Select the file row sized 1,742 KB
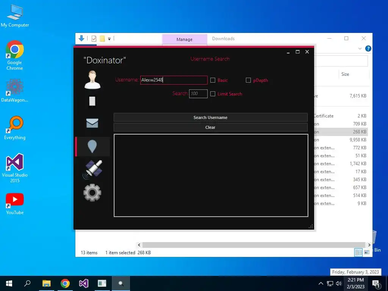Viewport: 388px width, 291px height. point(341,164)
